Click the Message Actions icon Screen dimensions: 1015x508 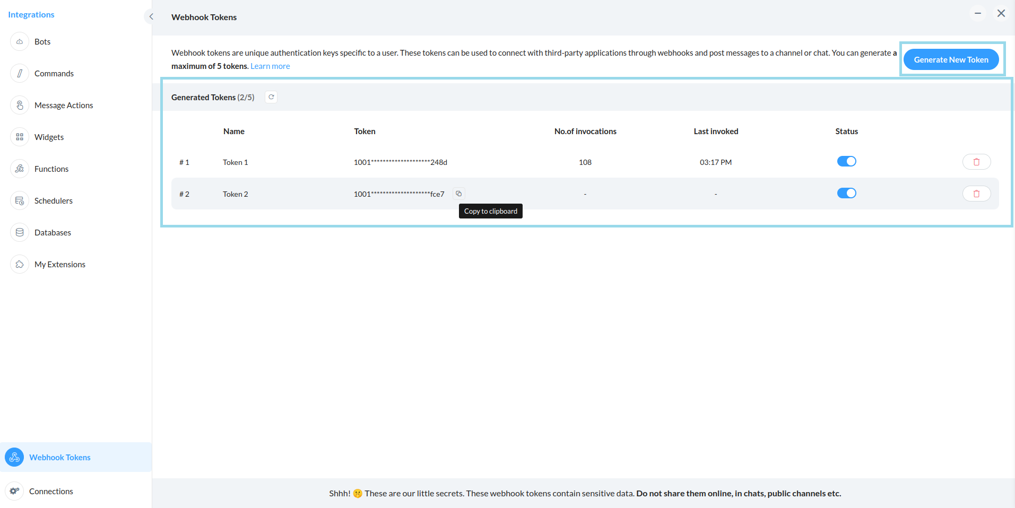pos(20,105)
